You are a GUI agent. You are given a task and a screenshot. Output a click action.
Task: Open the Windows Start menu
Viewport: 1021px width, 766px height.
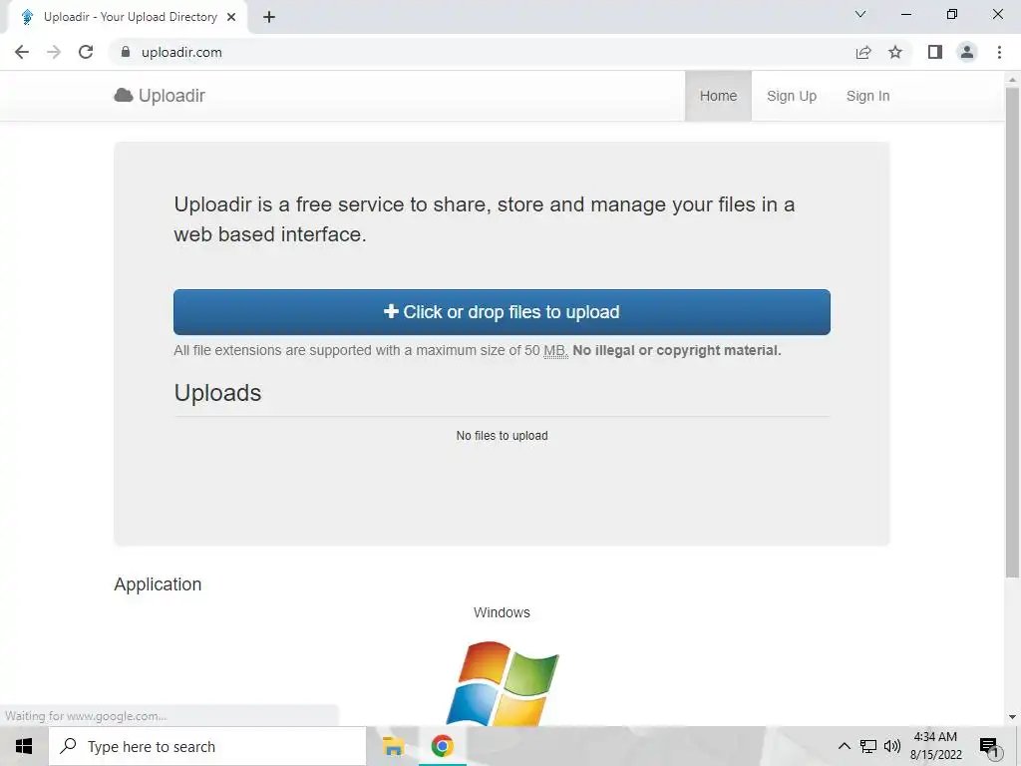pyautogui.click(x=24, y=746)
